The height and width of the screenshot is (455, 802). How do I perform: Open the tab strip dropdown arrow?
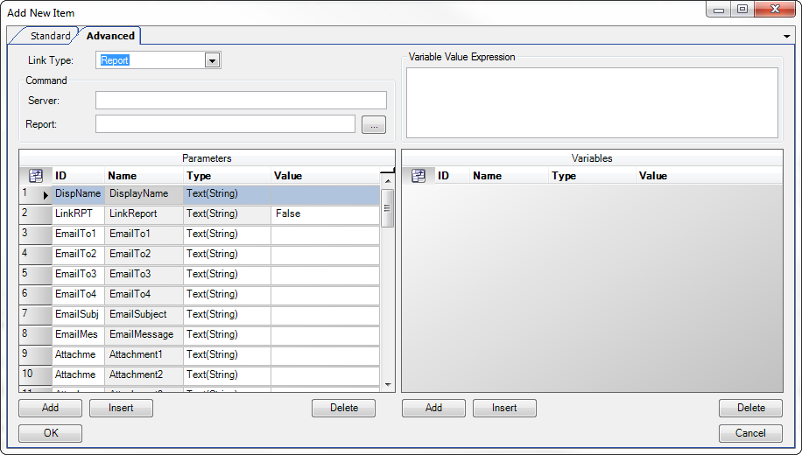point(787,36)
